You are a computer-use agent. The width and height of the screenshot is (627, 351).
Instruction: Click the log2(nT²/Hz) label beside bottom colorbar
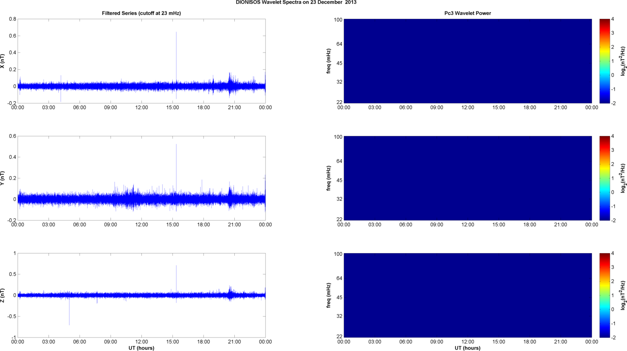pos(623,296)
